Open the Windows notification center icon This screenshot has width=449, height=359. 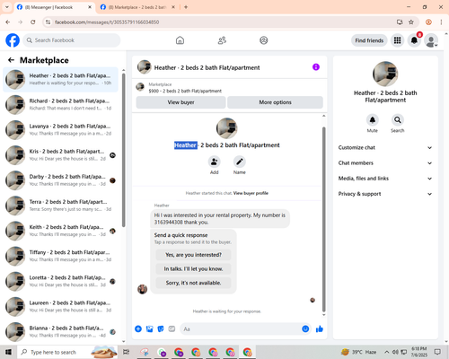click(437, 352)
